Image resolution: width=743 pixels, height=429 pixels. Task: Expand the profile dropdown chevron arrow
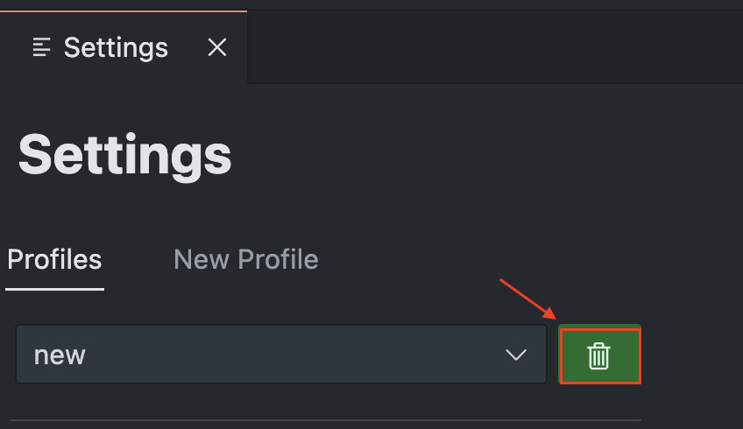click(x=516, y=355)
